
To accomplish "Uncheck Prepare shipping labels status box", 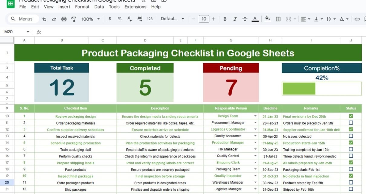I will (351, 163).
